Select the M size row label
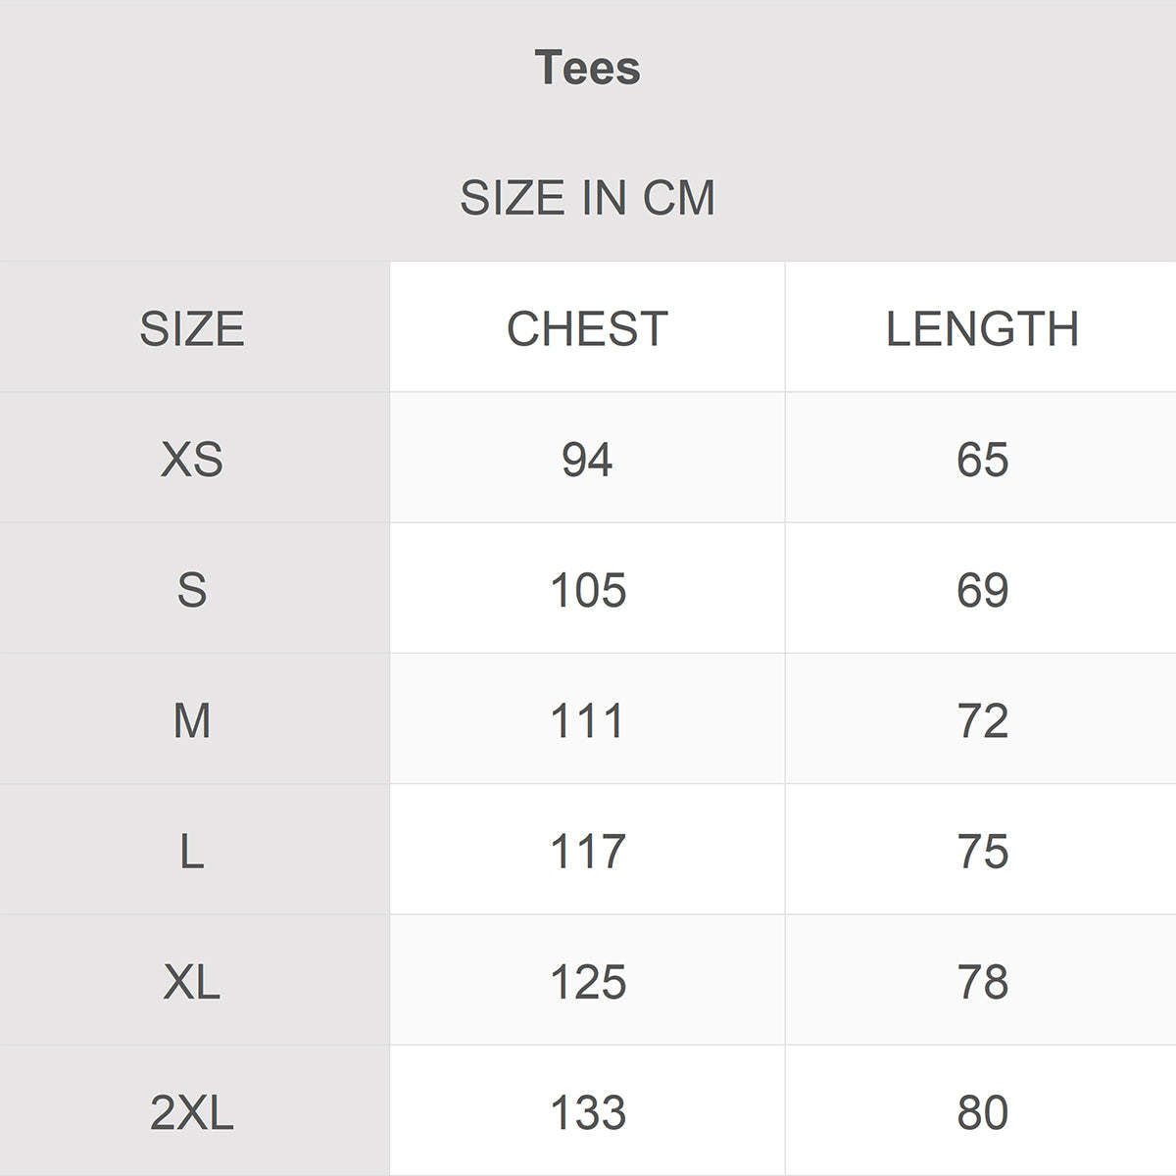Image resolution: width=1176 pixels, height=1176 pixels. coord(192,720)
